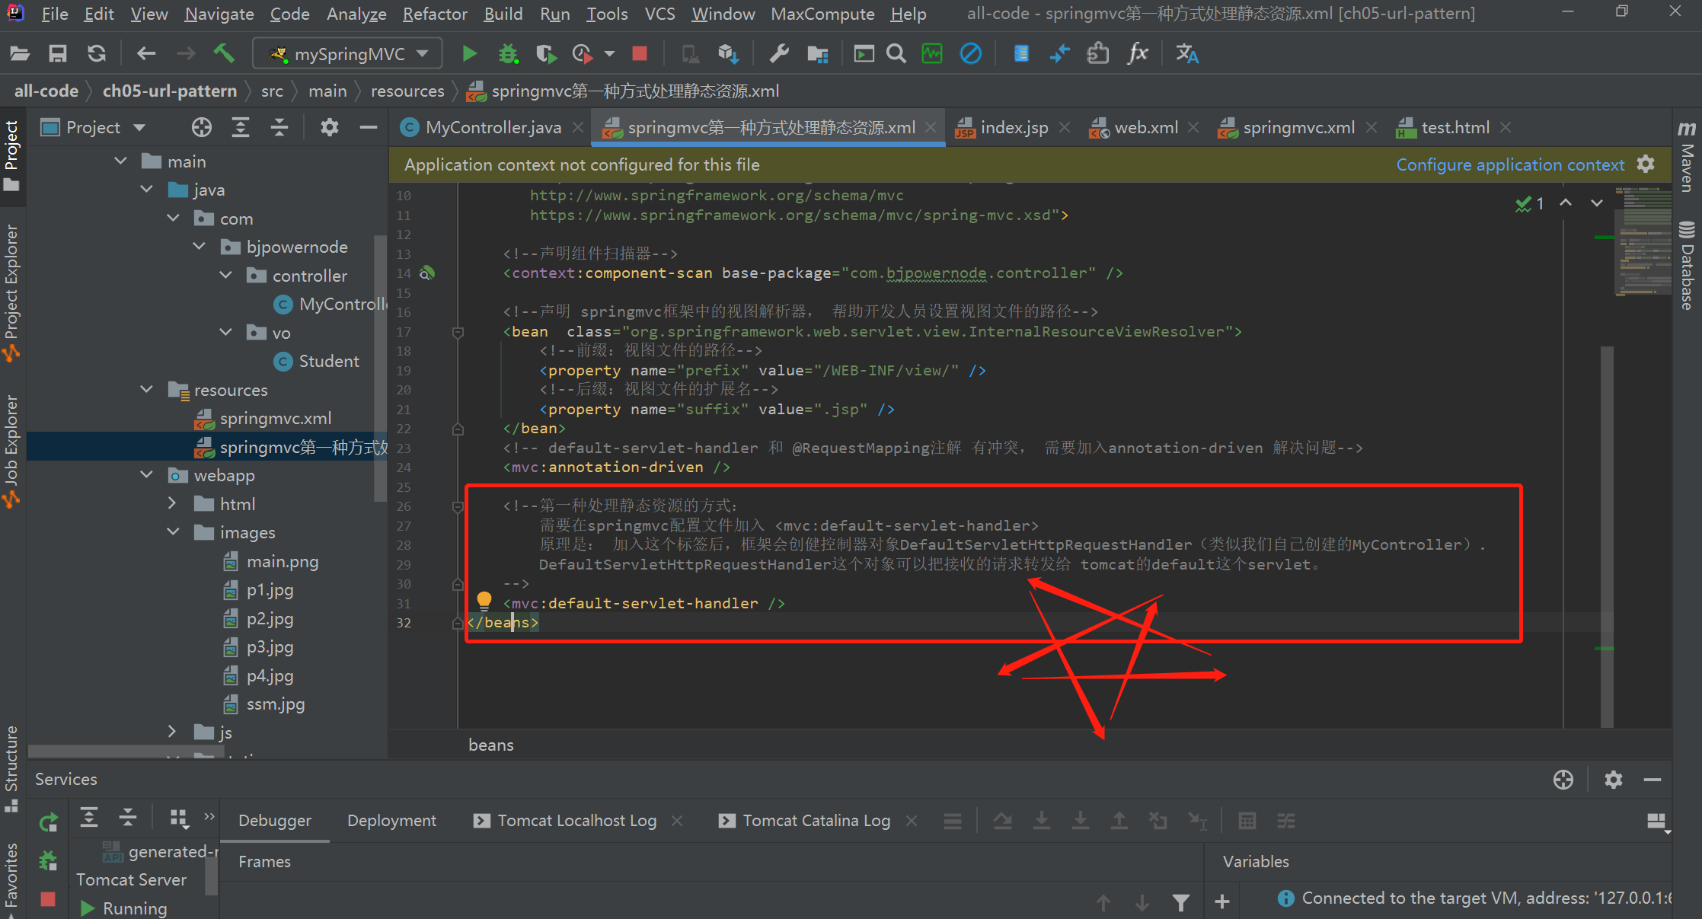Switch to the web.xml editor tab

tap(1145, 127)
